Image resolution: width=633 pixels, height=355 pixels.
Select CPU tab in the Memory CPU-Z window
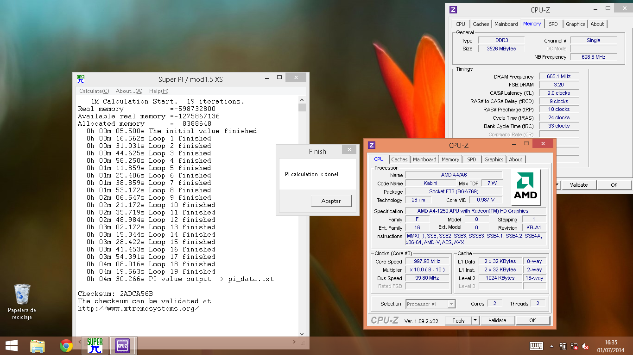460,24
